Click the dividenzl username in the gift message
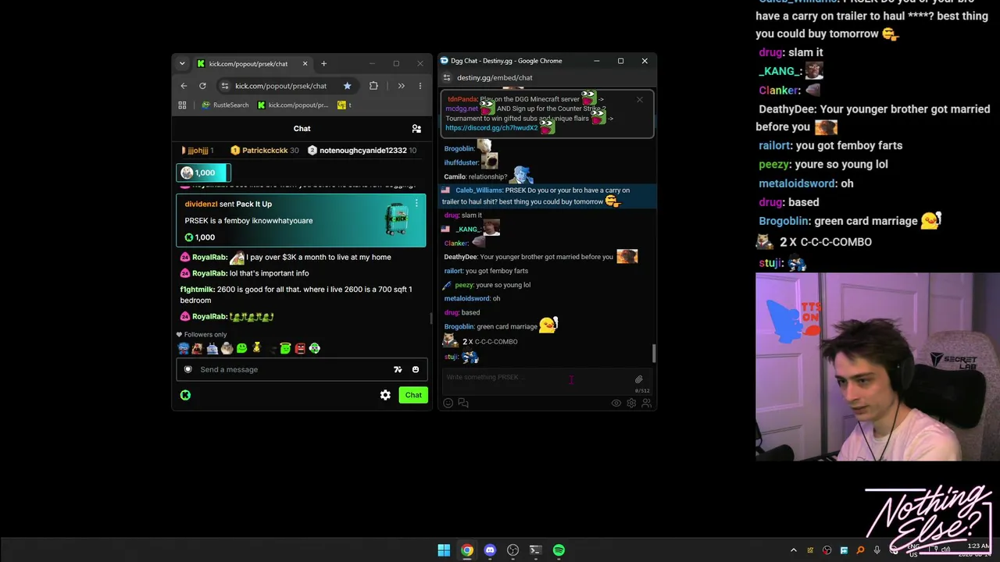The width and height of the screenshot is (1000, 562). [x=201, y=204]
